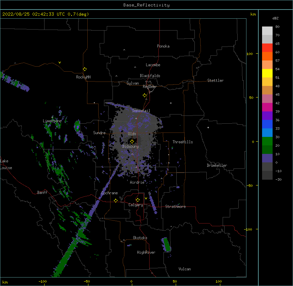Click the yellow V marker right of Calgary's diamond
Viewport: 293px width, 286px height.
coord(146,198)
